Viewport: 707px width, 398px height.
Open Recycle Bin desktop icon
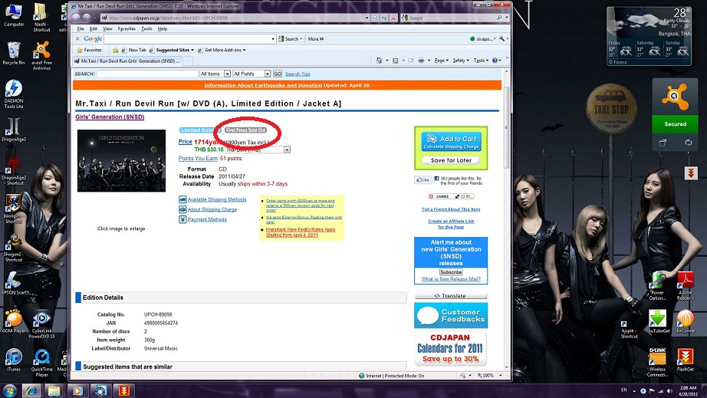point(14,53)
